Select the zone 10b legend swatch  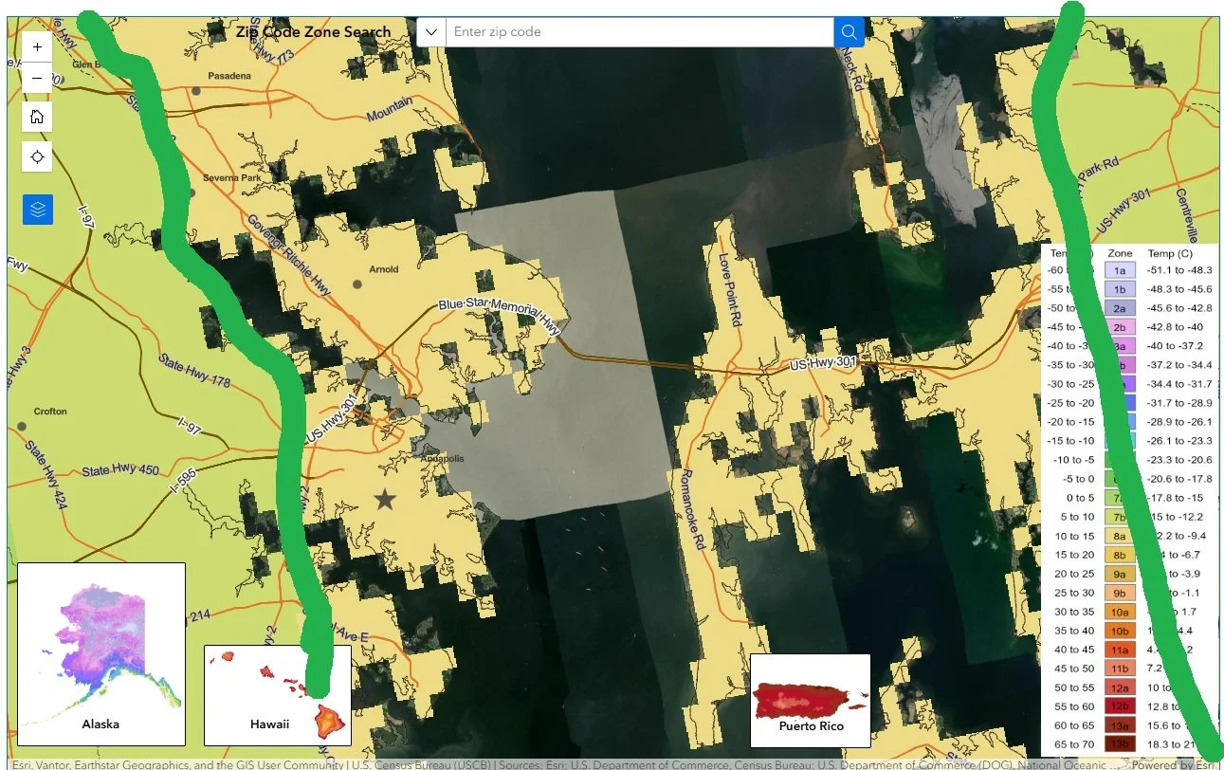point(1120,631)
